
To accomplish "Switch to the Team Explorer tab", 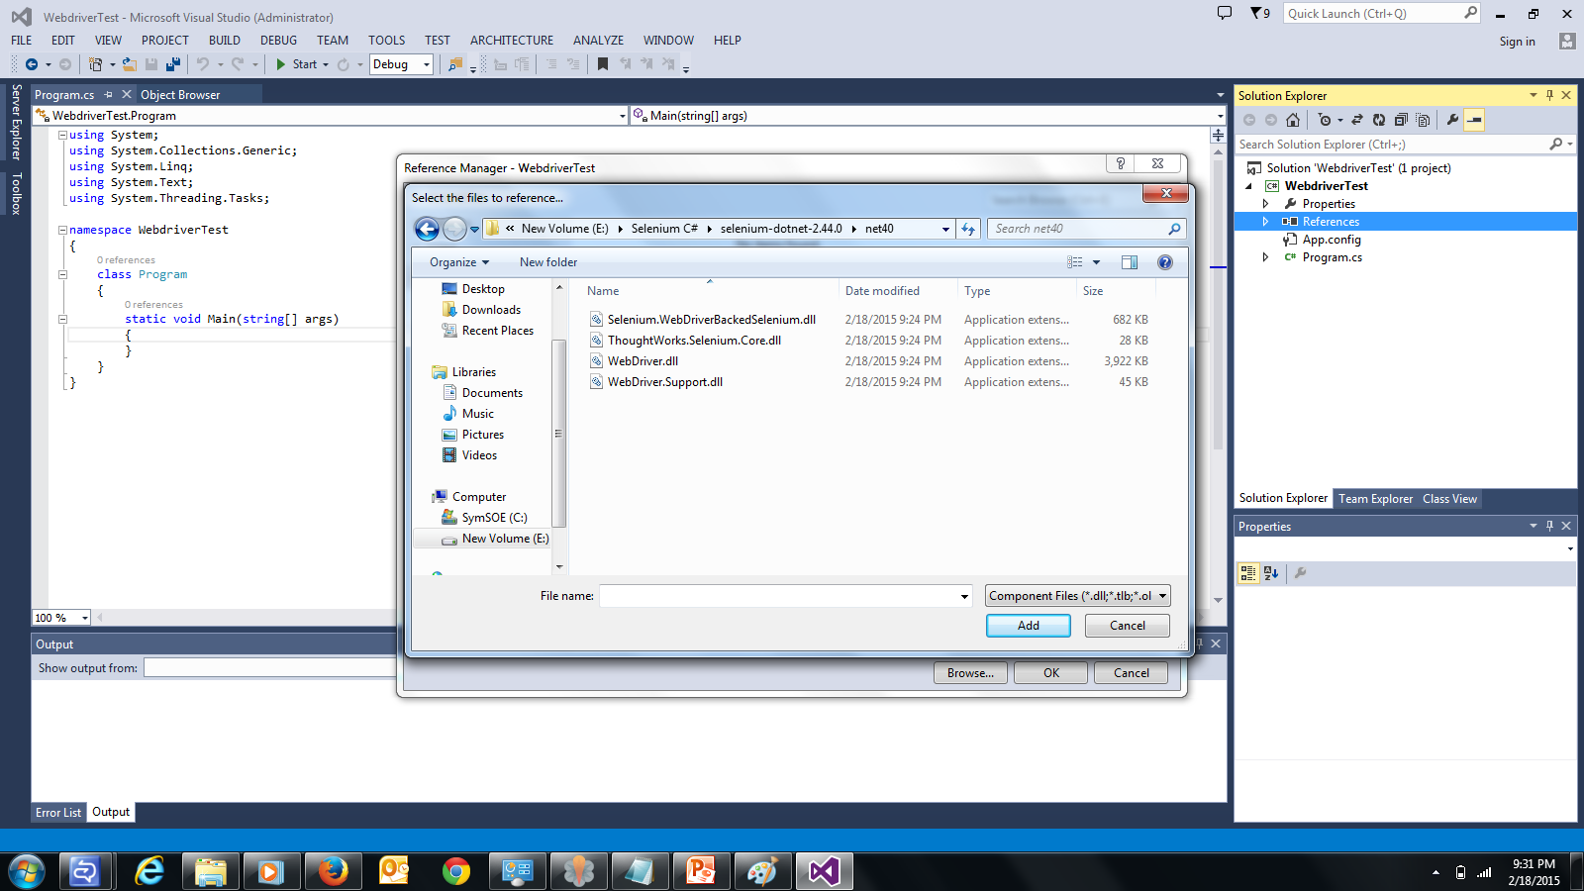I will [1375, 499].
